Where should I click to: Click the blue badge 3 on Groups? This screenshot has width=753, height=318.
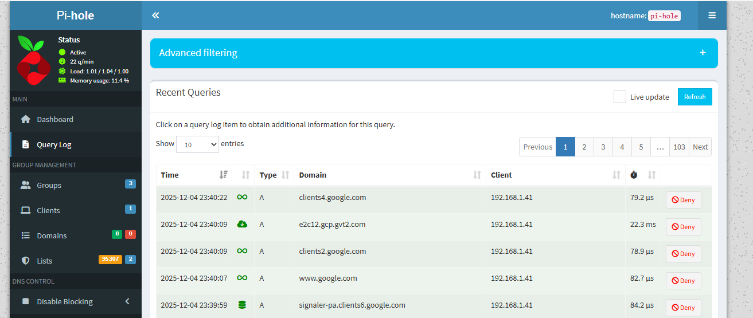[130, 183]
